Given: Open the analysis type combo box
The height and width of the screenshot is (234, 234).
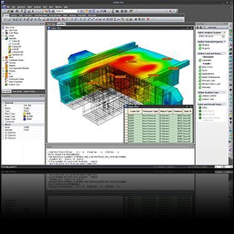Looking at the screenshot, I should click(x=212, y=36).
